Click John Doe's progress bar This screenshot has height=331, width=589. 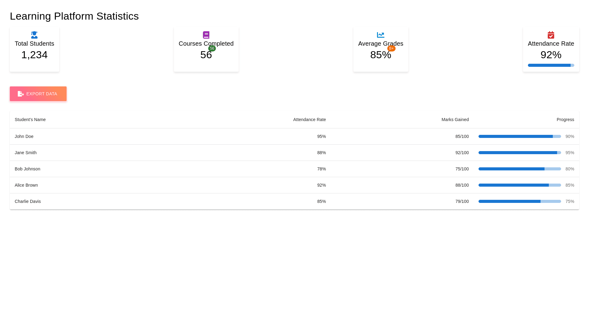click(520, 136)
